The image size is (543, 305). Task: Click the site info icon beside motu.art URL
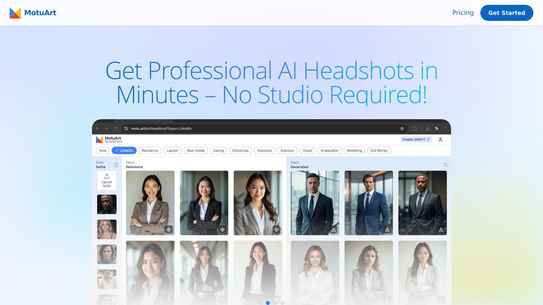coord(126,128)
